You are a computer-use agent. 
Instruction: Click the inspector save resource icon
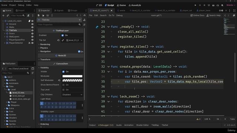47,16
